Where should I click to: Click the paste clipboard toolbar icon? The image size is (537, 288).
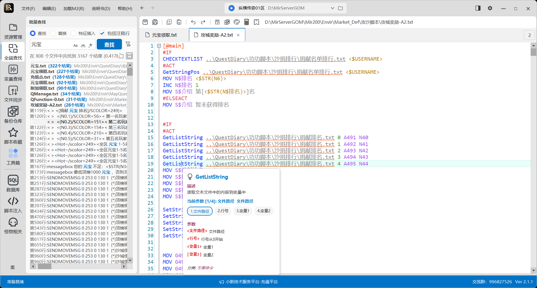click(x=179, y=22)
